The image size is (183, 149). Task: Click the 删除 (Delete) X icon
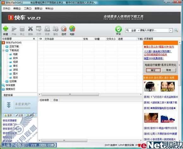(x=30, y=29)
